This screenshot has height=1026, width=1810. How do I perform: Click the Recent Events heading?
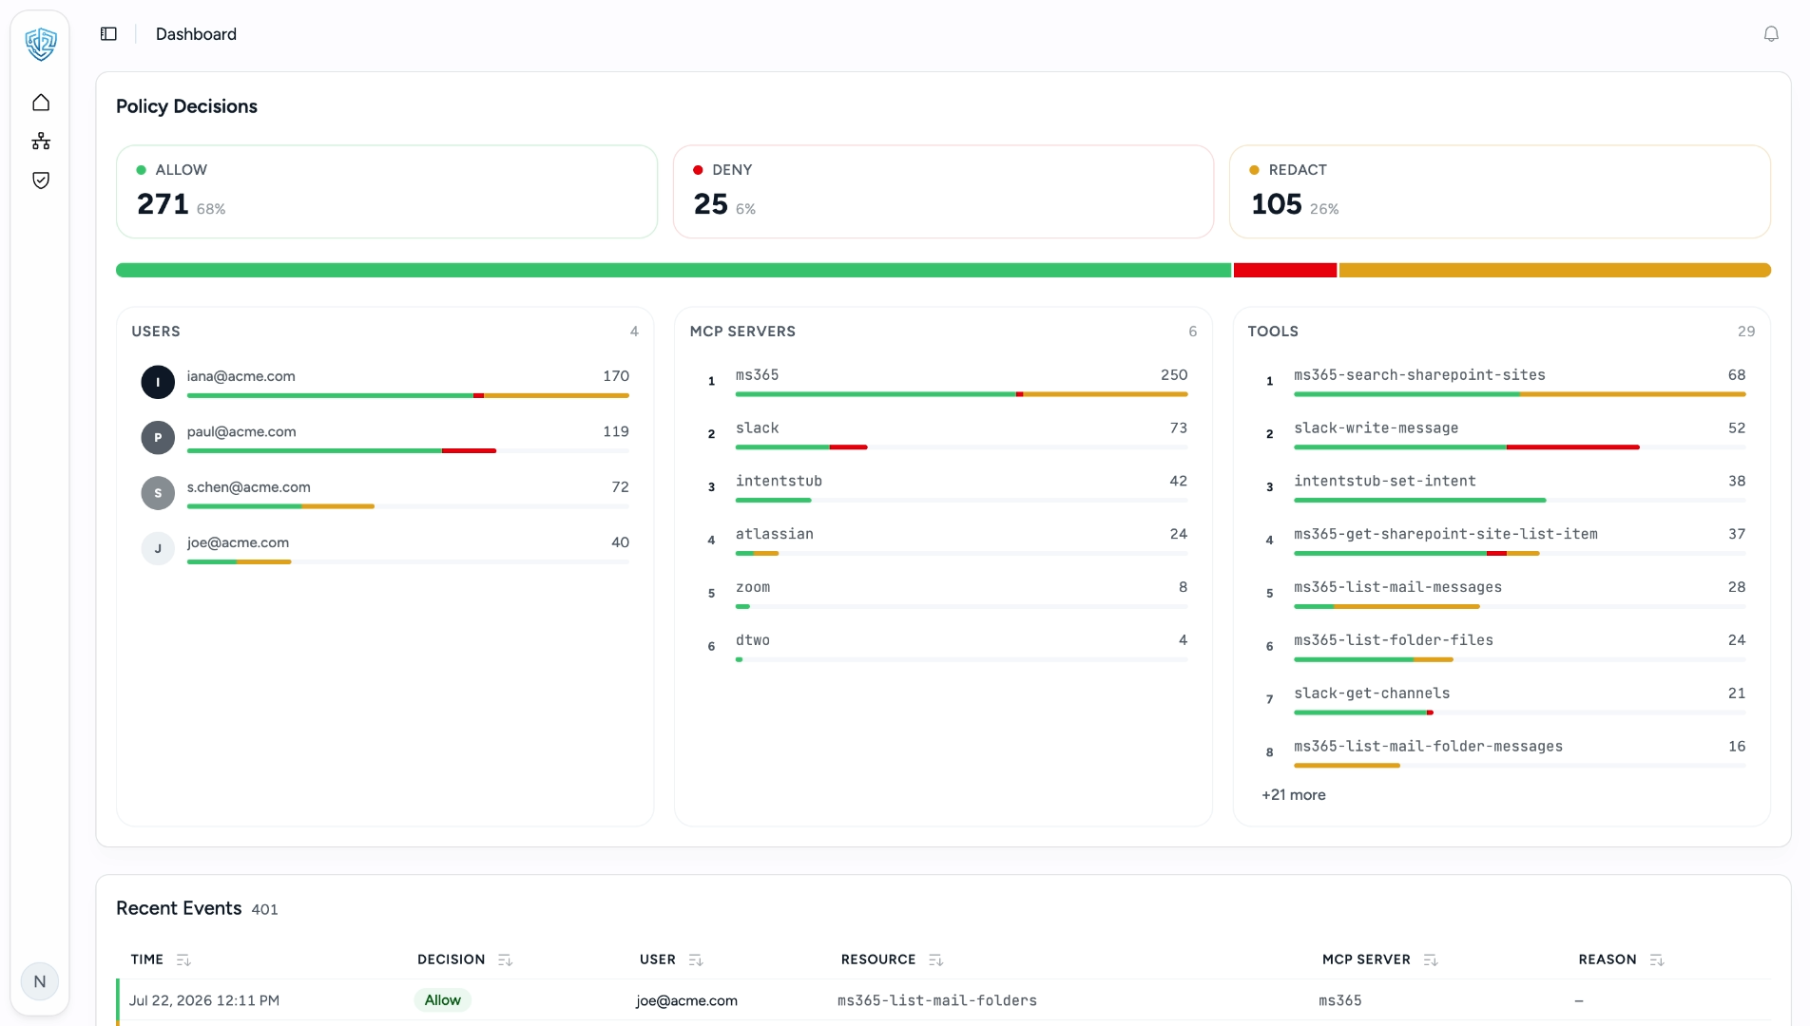coord(179,908)
